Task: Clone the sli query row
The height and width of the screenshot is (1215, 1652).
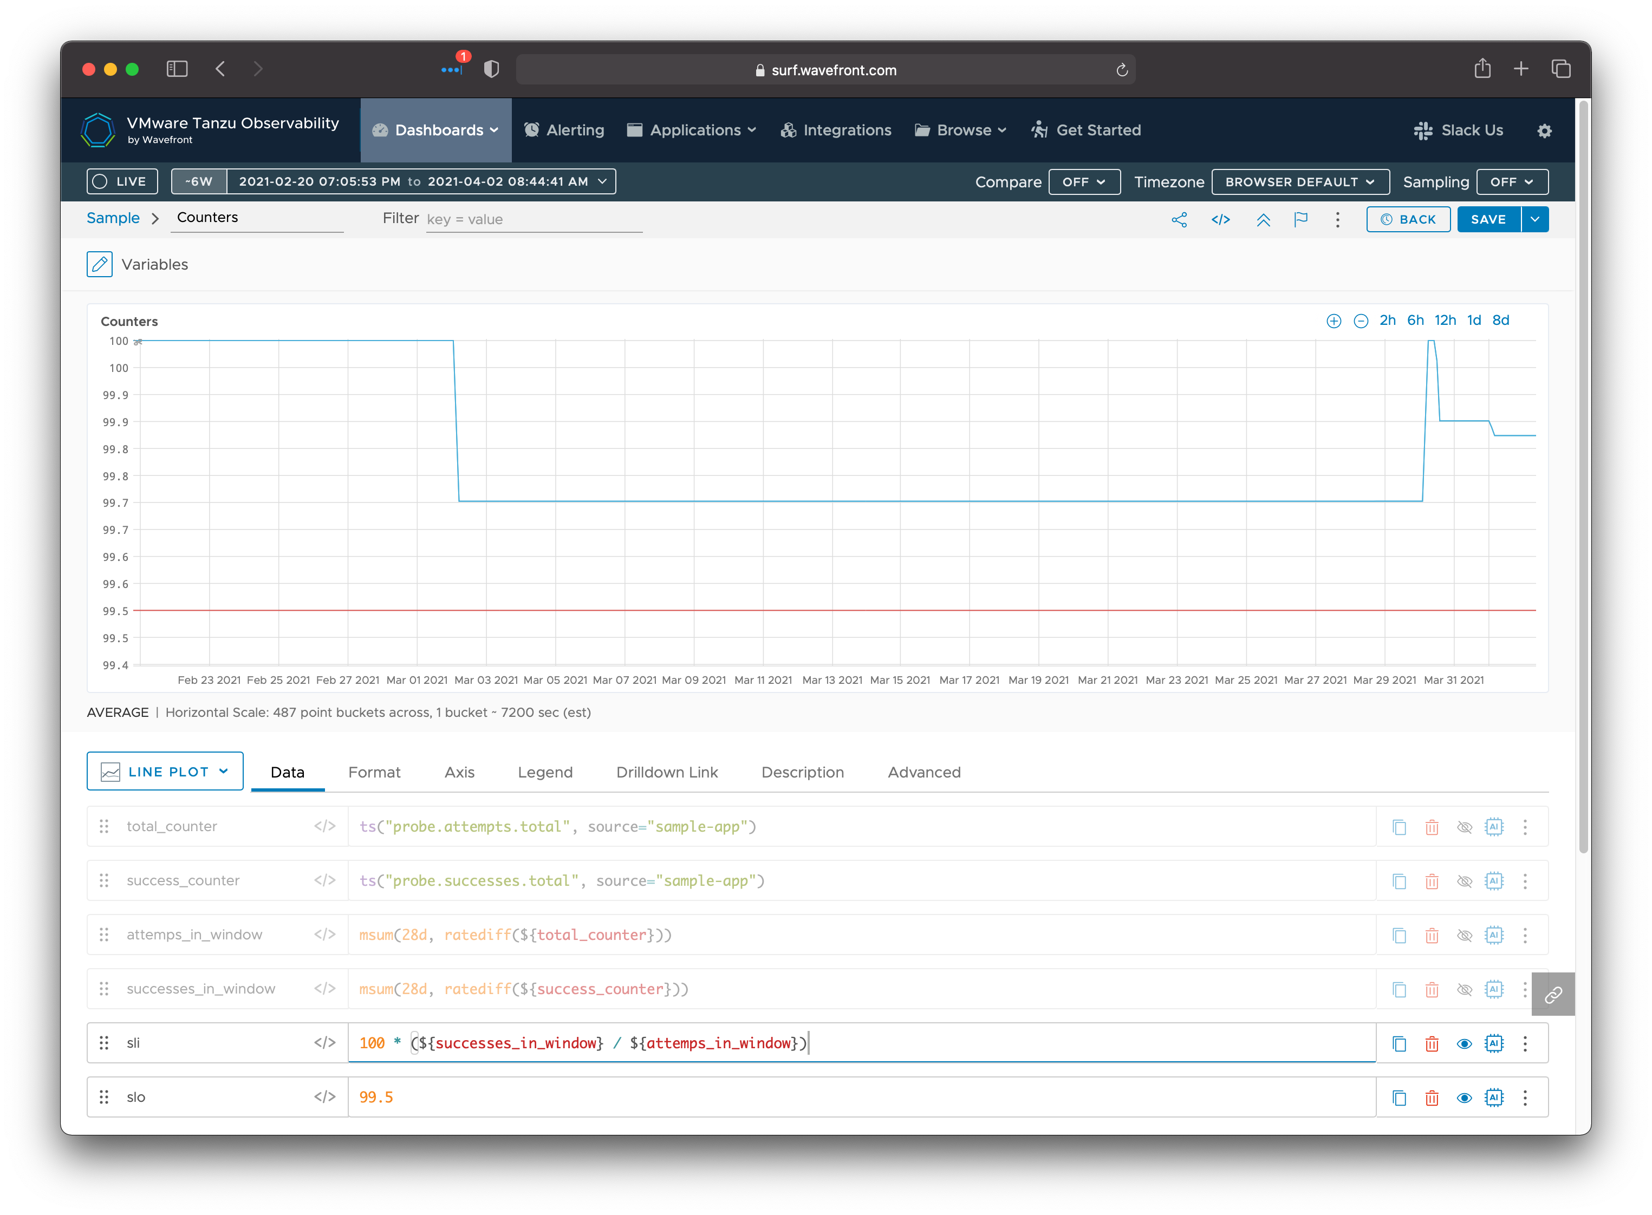Action: [x=1399, y=1044]
